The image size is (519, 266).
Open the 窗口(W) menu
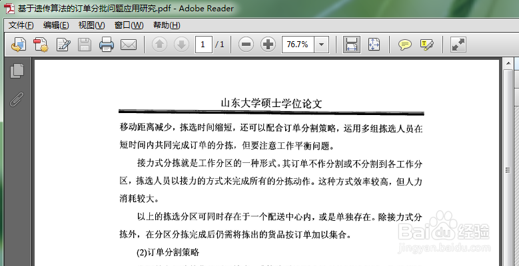point(129,25)
